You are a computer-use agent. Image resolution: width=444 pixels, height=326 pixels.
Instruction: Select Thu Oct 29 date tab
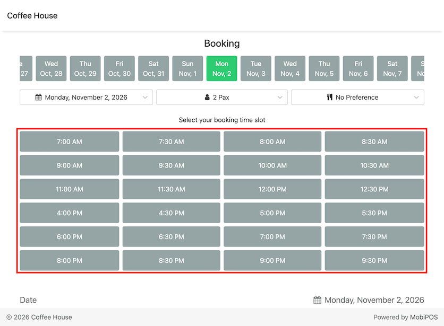[x=85, y=68]
